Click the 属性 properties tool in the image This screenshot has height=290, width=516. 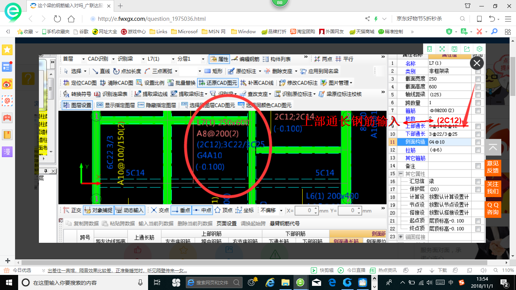(219, 59)
